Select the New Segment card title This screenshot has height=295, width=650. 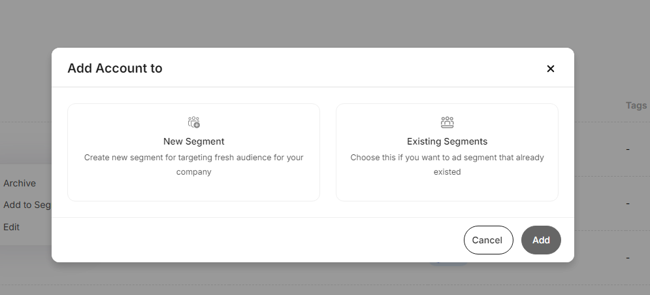point(193,141)
